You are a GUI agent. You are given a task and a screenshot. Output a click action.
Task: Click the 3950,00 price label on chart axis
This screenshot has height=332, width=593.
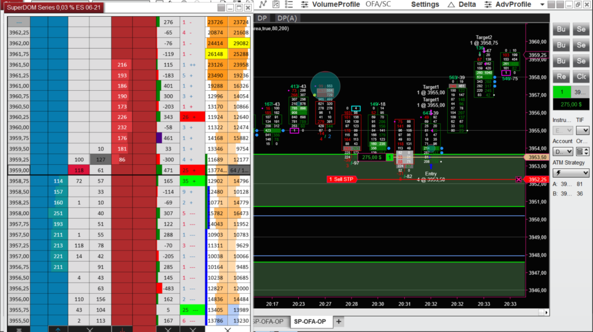537,219
